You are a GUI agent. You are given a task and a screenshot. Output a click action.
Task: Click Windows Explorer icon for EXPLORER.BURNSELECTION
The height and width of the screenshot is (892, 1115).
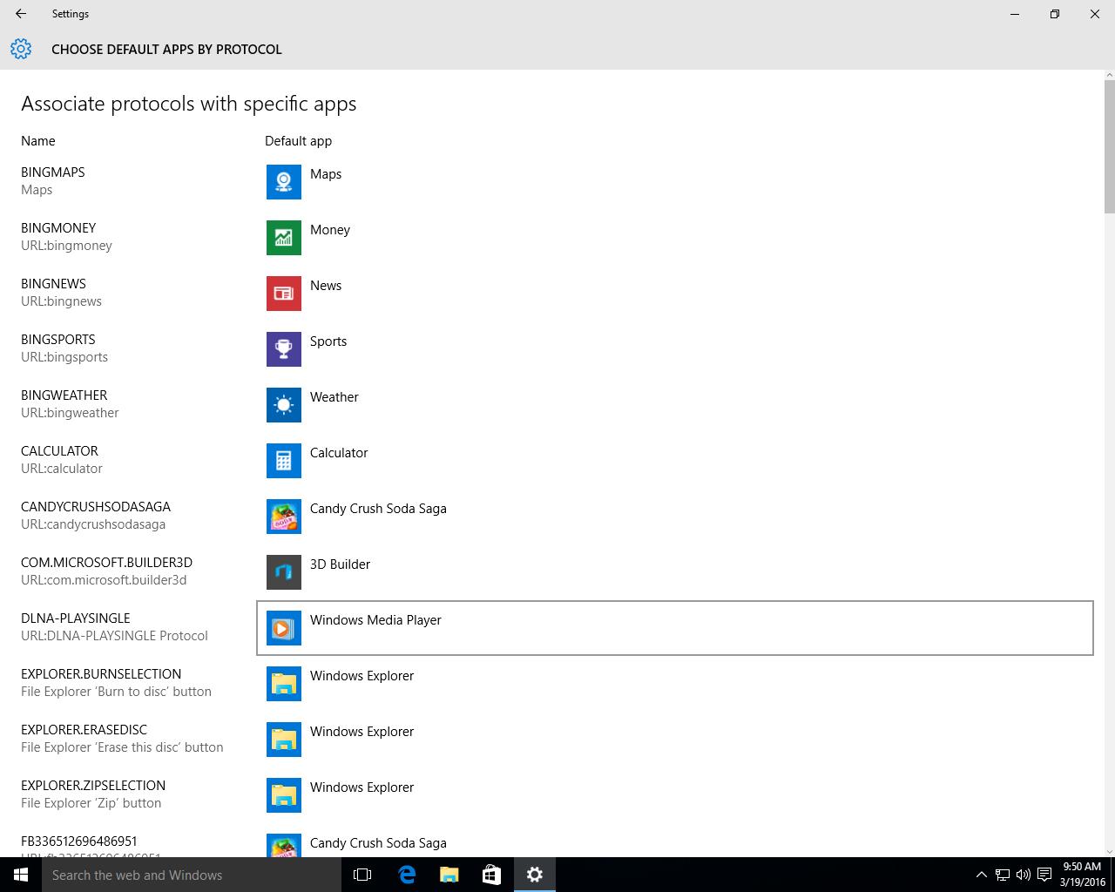click(x=284, y=683)
